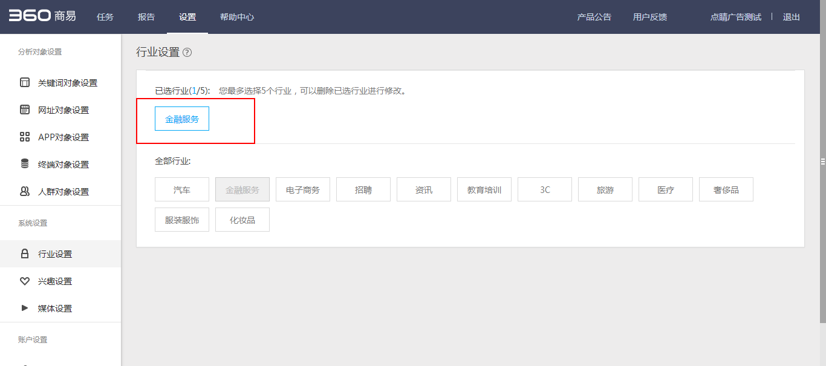Switch to the 报告 tab
The image size is (826, 366).
point(146,17)
